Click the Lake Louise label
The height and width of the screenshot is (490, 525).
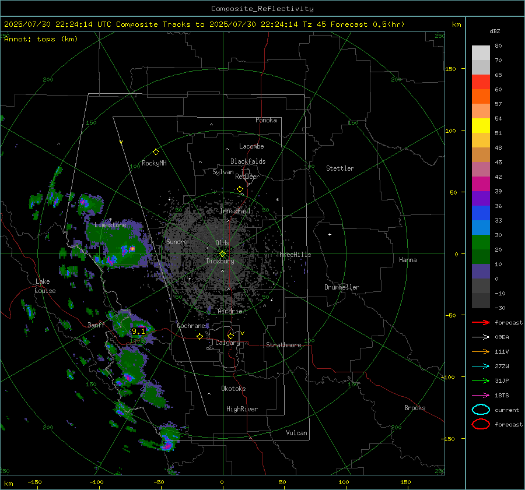pyautogui.click(x=45, y=286)
